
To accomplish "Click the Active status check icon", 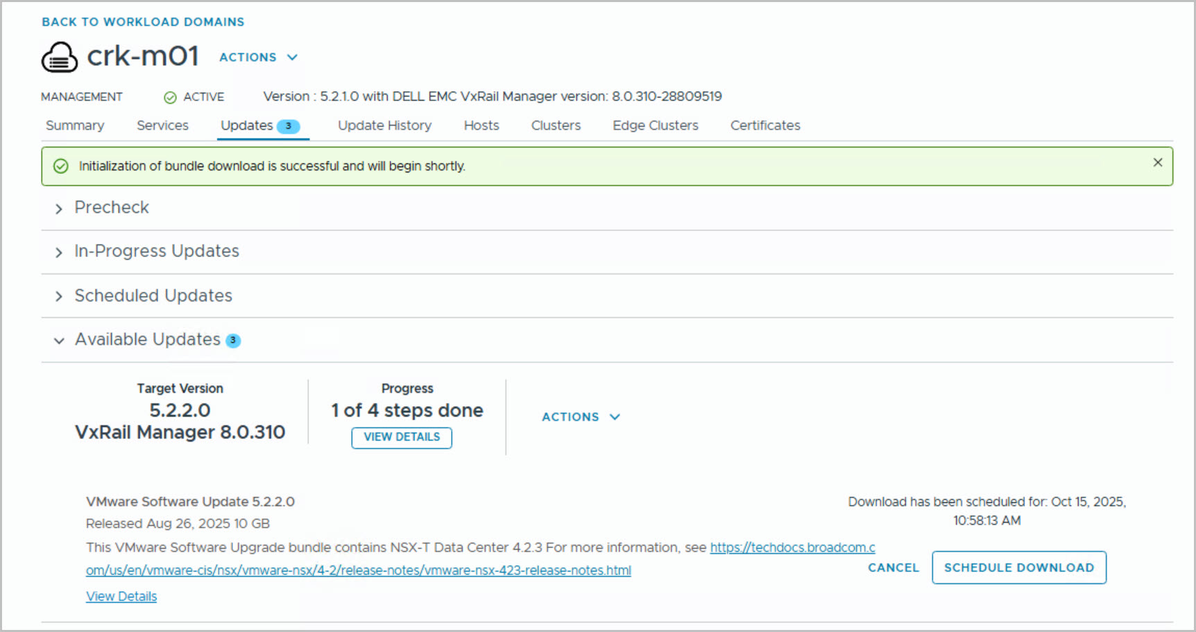I will point(170,98).
